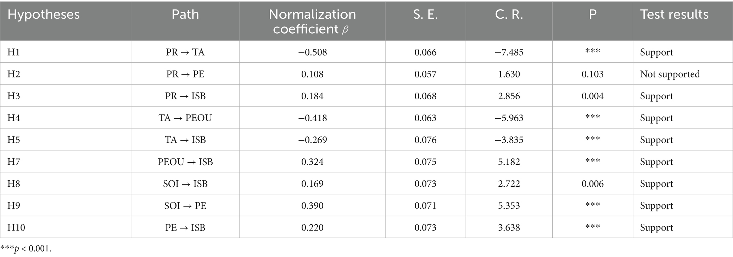Click the S.E. value 0.076
Viewport: 733px width, 257px height.
(x=425, y=140)
